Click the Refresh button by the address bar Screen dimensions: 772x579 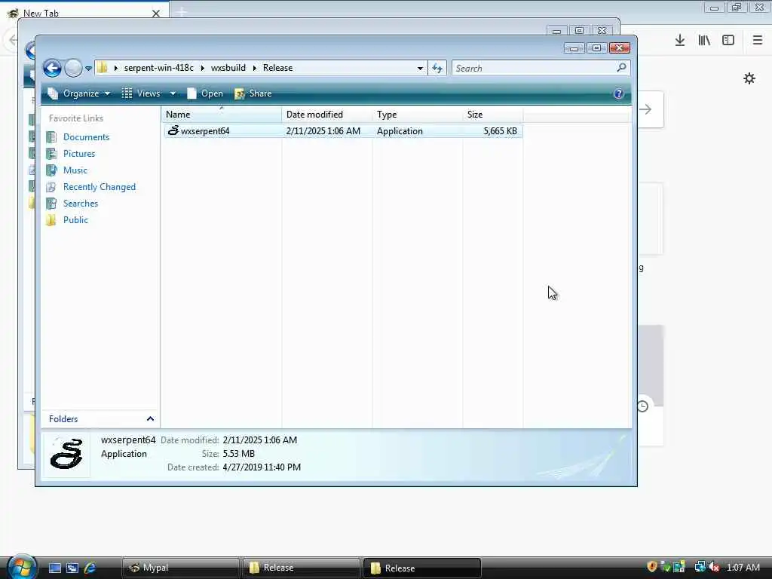coord(437,68)
